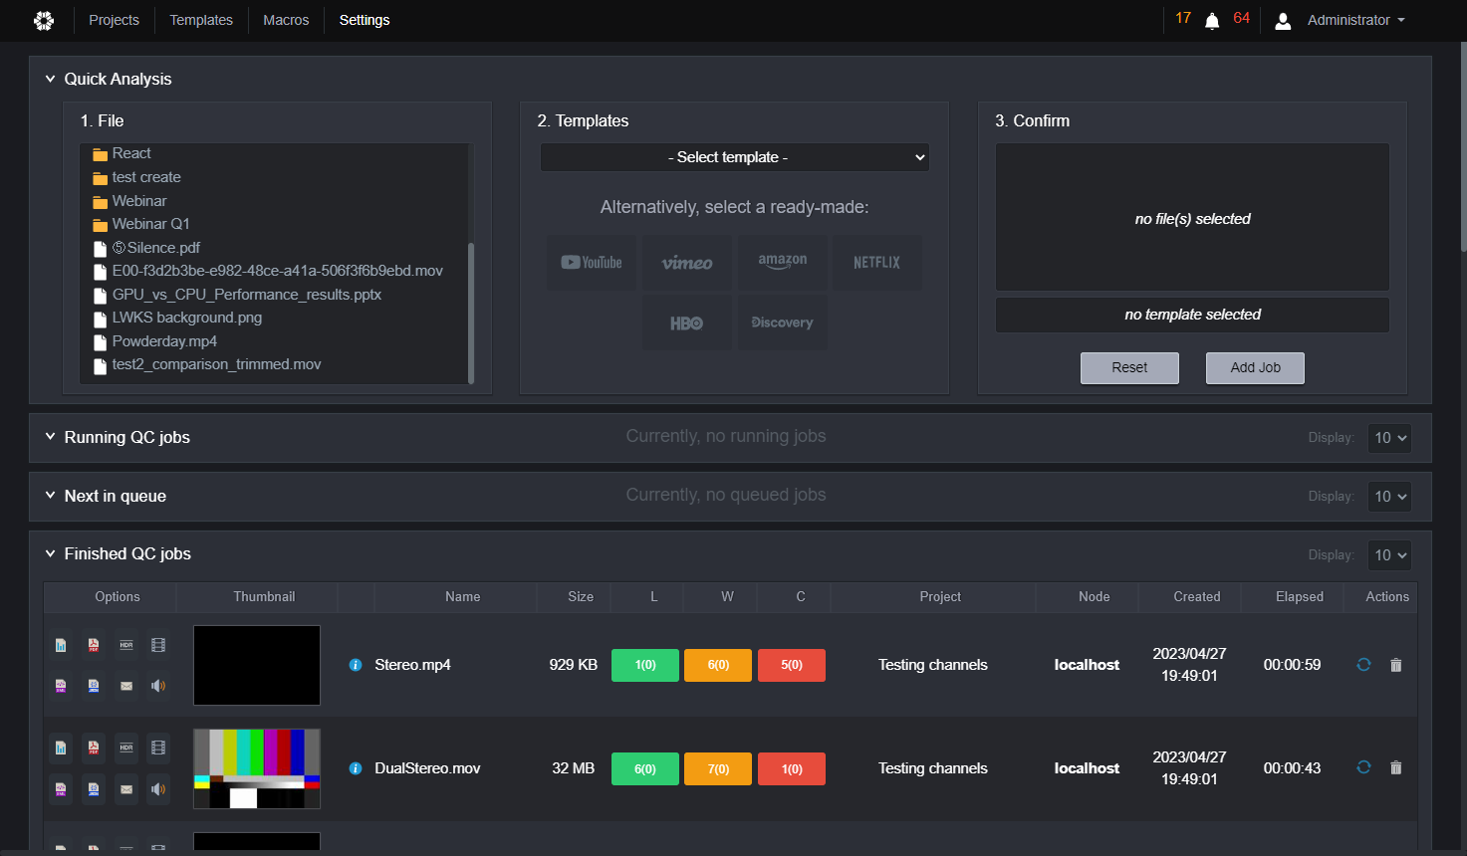Delete the Stereo.mp4 job

(x=1395, y=665)
